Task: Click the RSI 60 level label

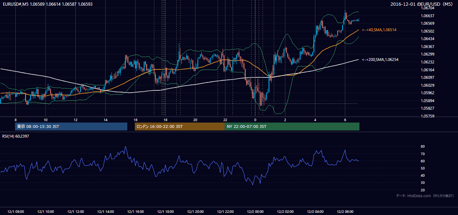Action: click(x=423, y=161)
